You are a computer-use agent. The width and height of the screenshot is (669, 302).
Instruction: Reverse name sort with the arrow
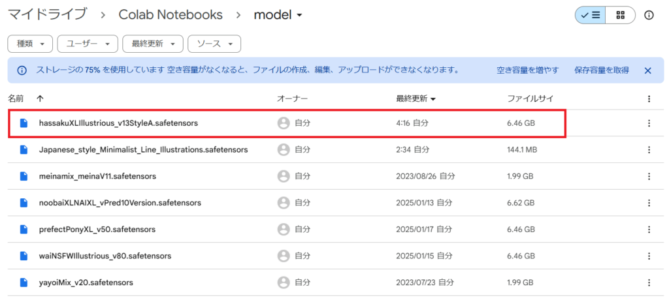[40, 99]
